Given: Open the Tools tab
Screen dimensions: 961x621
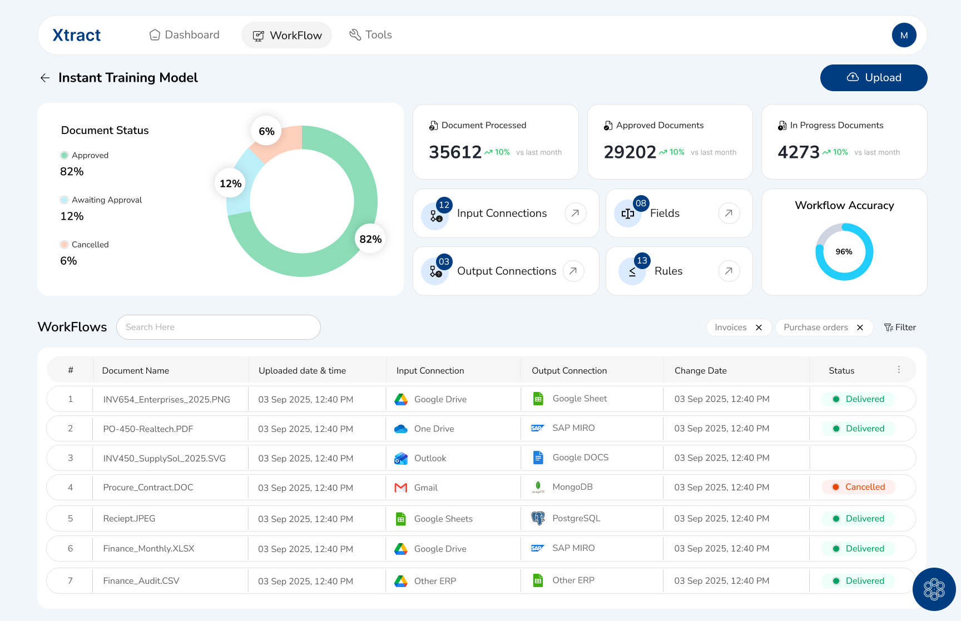Looking at the screenshot, I should [370, 35].
